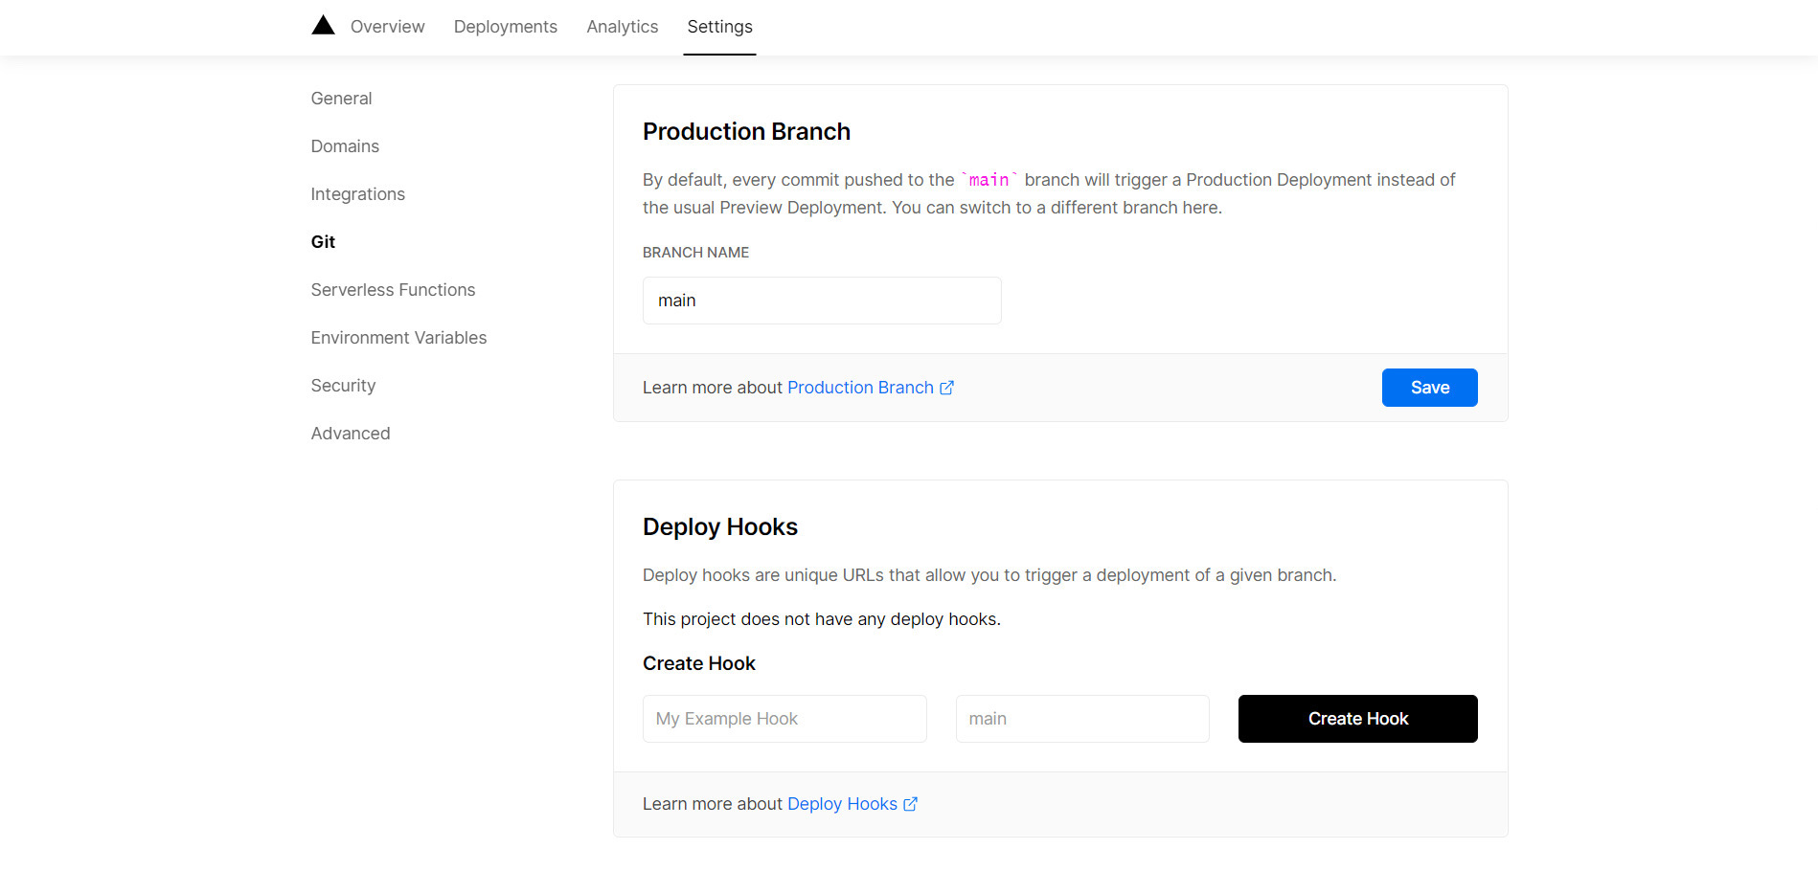1818x893 pixels.
Task: Go to the Analytics tab
Action: click(622, 27)
